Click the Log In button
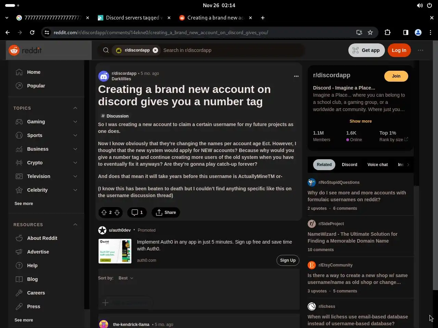This screenshot has width=438, height=328. [399, 50]
